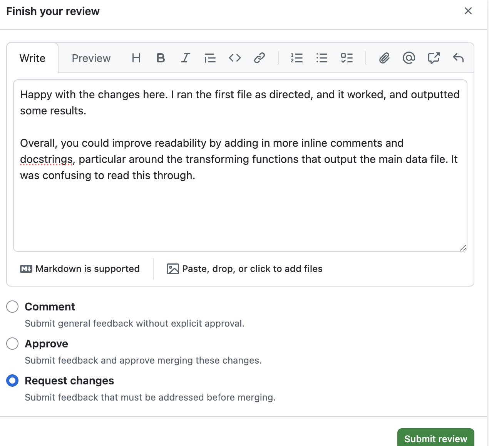Image resolution: width=489 pixels, height=446 pixels.
Task: Select the Approve radio button
Action: pyautogui.click(x=12, y=344)
